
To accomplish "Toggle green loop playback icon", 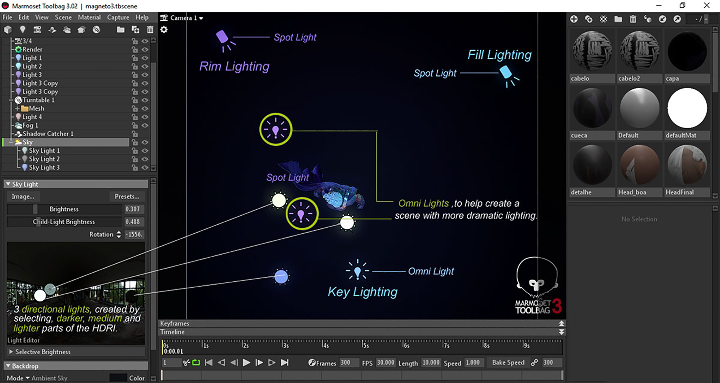I will (x=196, y=363).
